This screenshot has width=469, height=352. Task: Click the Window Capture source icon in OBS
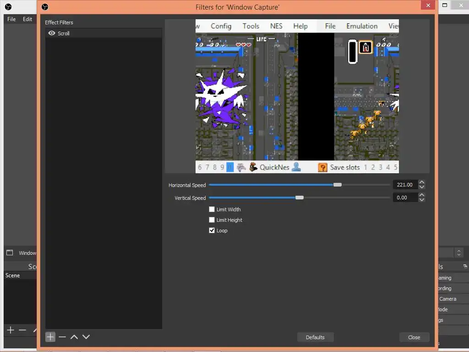(10, 253)
